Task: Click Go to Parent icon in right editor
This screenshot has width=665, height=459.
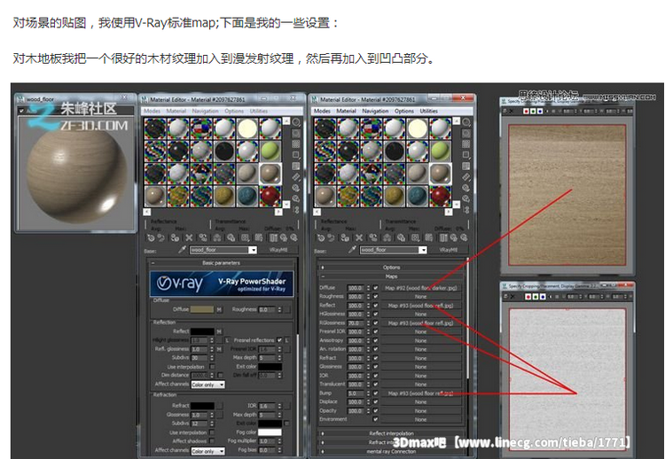Action: click(453, 237)
